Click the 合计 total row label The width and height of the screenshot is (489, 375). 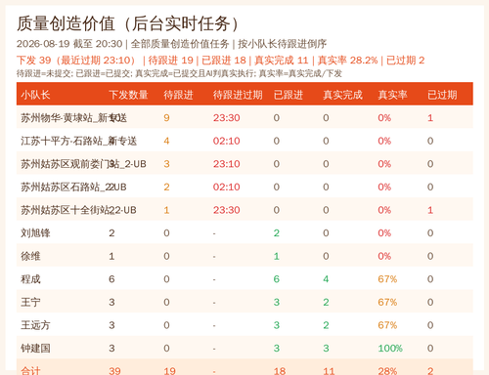pos(30,371)
